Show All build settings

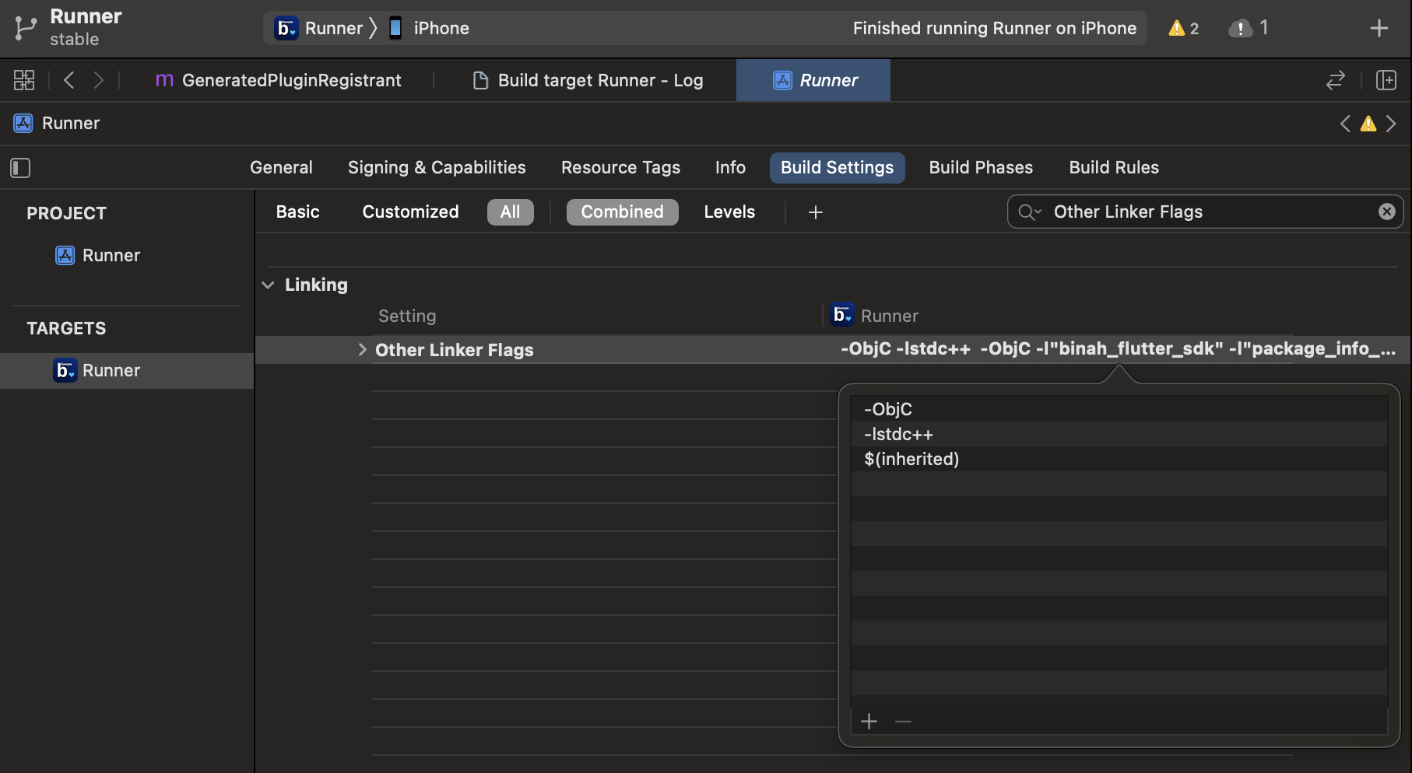[510, 212]
